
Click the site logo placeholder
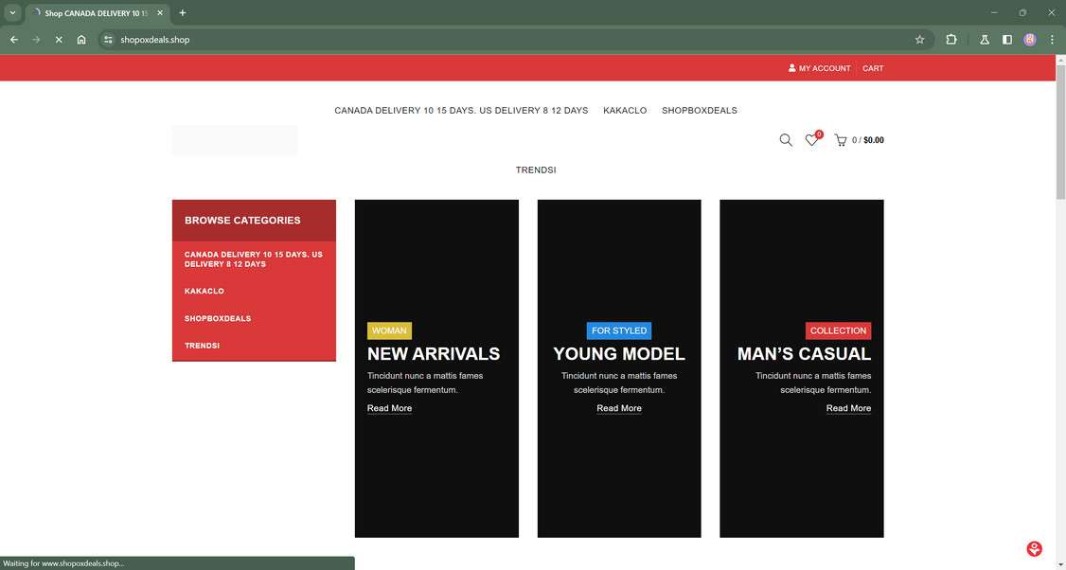pyautogui.click(x=235, y=140)
